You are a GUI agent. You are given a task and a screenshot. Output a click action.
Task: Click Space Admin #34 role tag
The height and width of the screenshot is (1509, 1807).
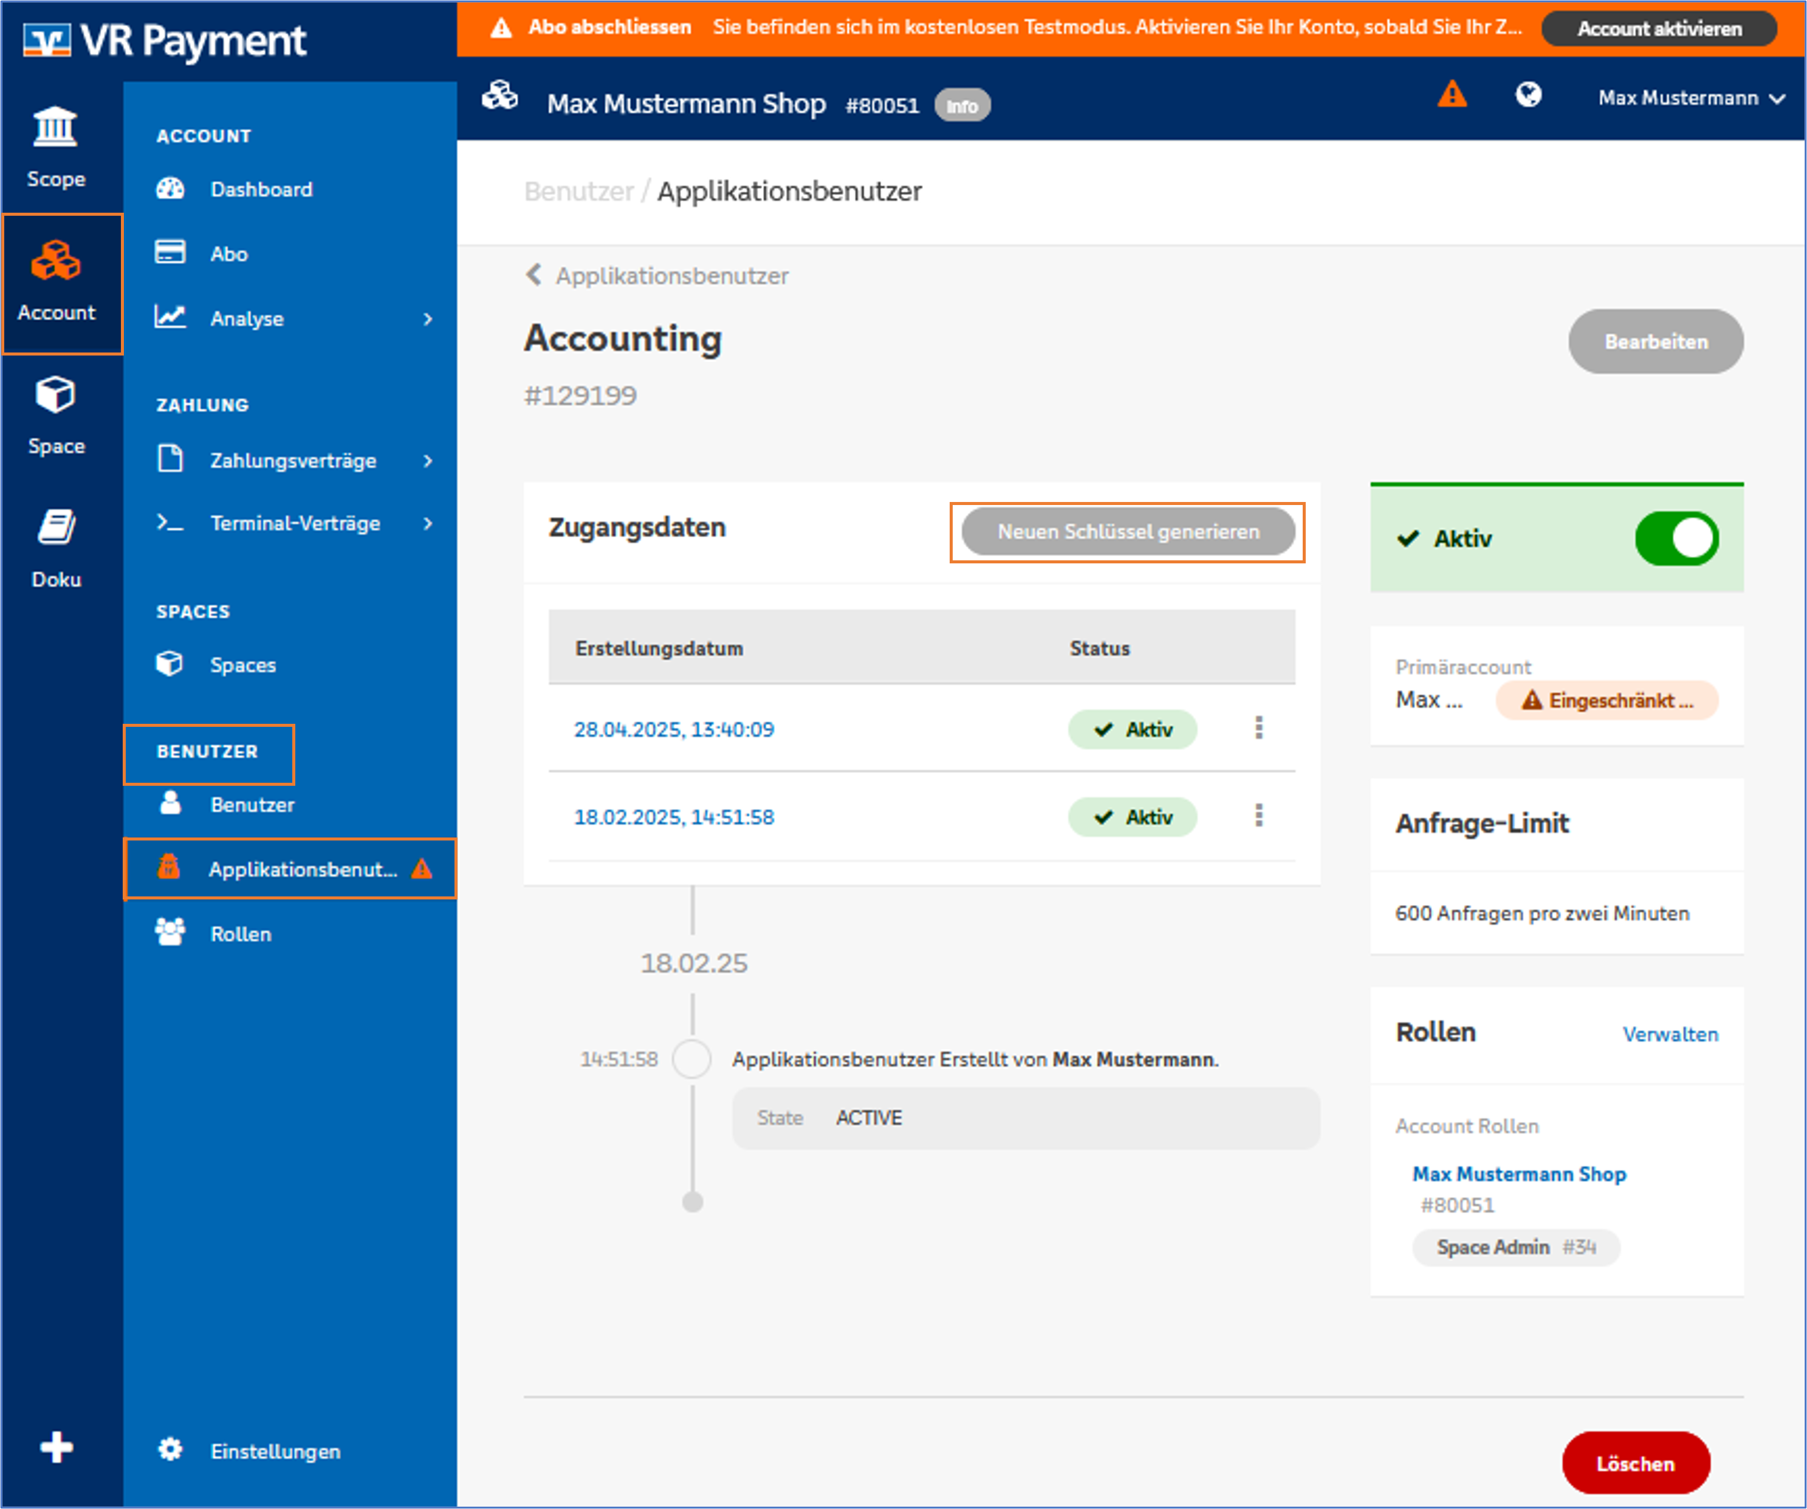point(1516,1247)
